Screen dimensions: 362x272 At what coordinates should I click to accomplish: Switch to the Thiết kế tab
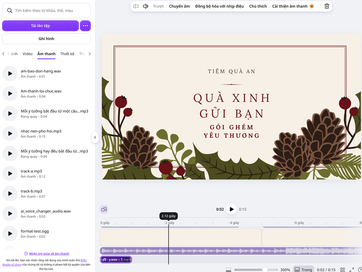pyautogui.click(x=67, y=54)
